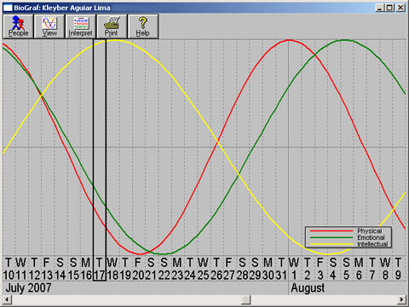
Task: Click the July 2007 month label
Action: (x=28, y=288)
